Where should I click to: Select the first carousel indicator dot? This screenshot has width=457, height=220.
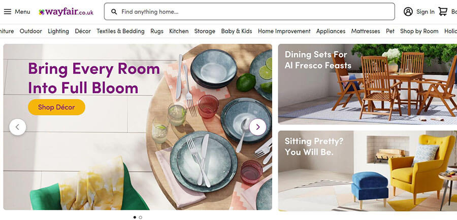click(x=135, y=217)
